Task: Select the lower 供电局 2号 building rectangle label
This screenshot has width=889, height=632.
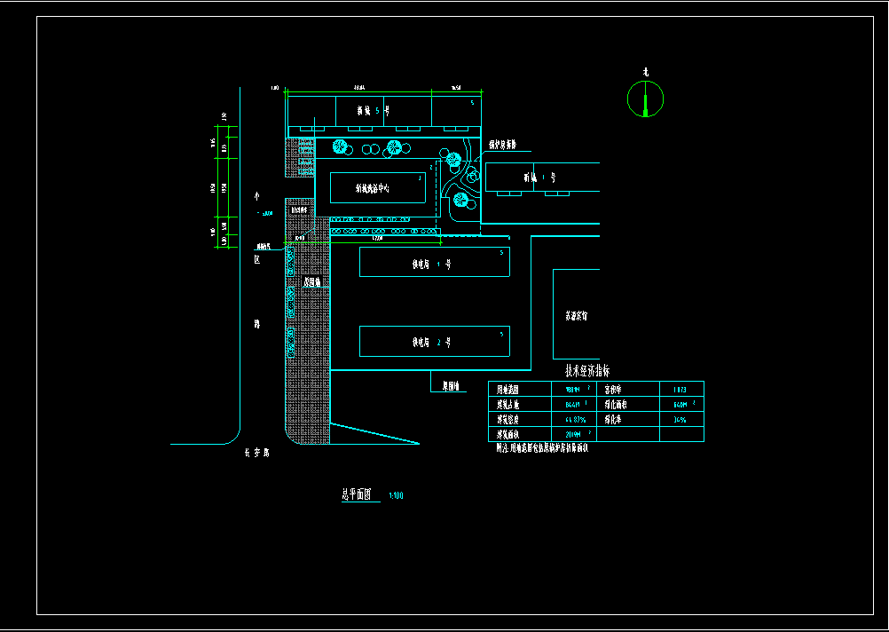Action: (432, 342)
